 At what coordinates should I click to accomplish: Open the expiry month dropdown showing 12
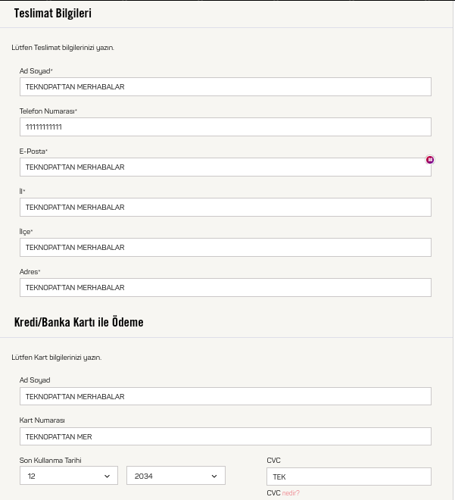tap(69, 476)
